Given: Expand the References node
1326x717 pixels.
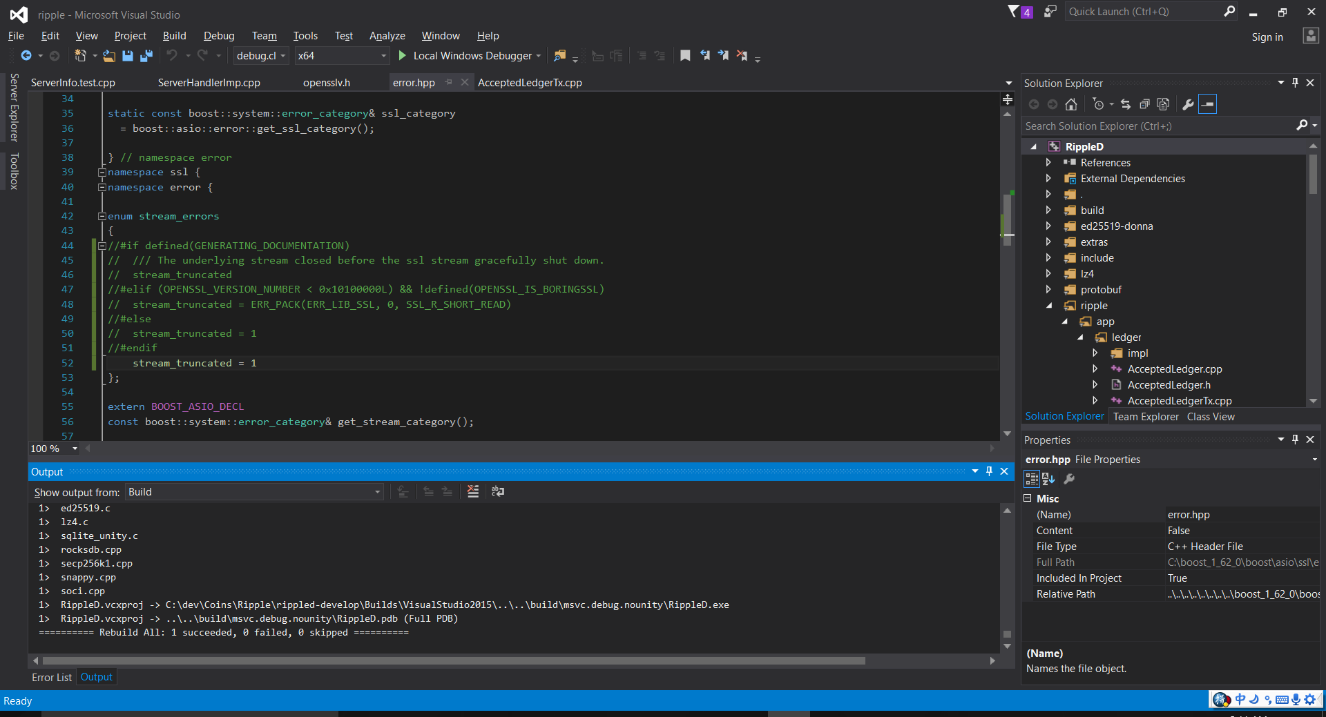Looking at the screenshot, I should coord(1048,163).
